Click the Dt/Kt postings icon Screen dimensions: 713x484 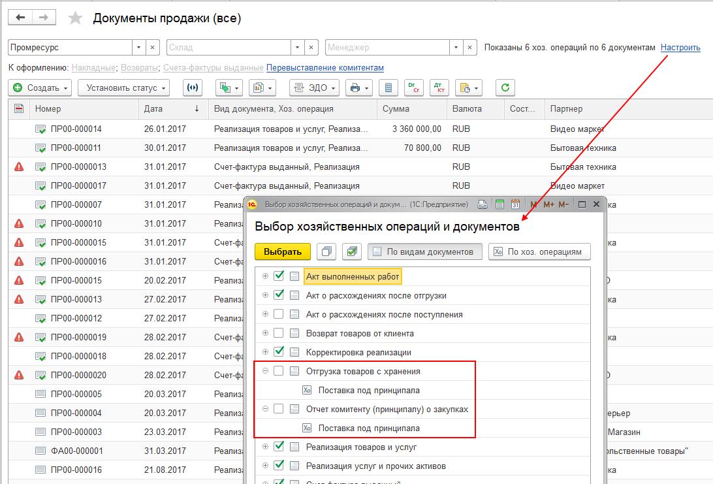tap(439, 88)
